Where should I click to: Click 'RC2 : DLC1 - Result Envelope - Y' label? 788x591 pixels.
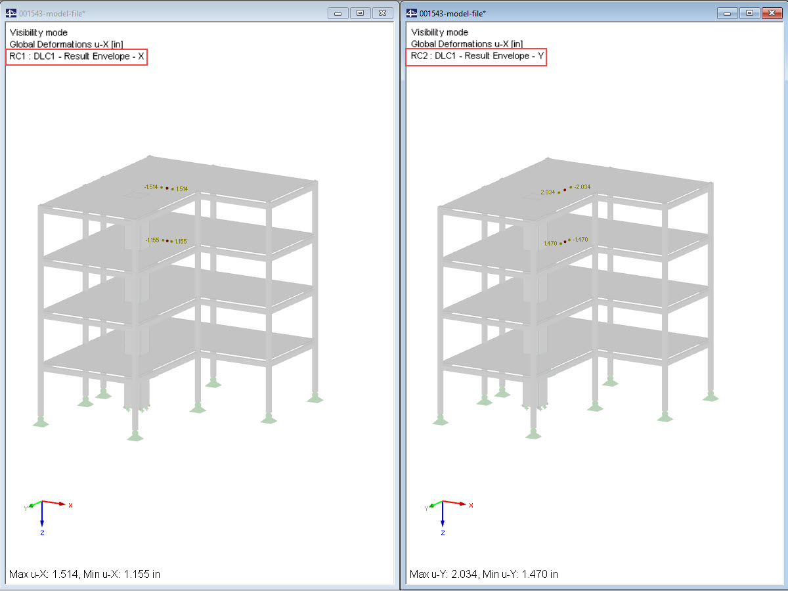[477, 57]
